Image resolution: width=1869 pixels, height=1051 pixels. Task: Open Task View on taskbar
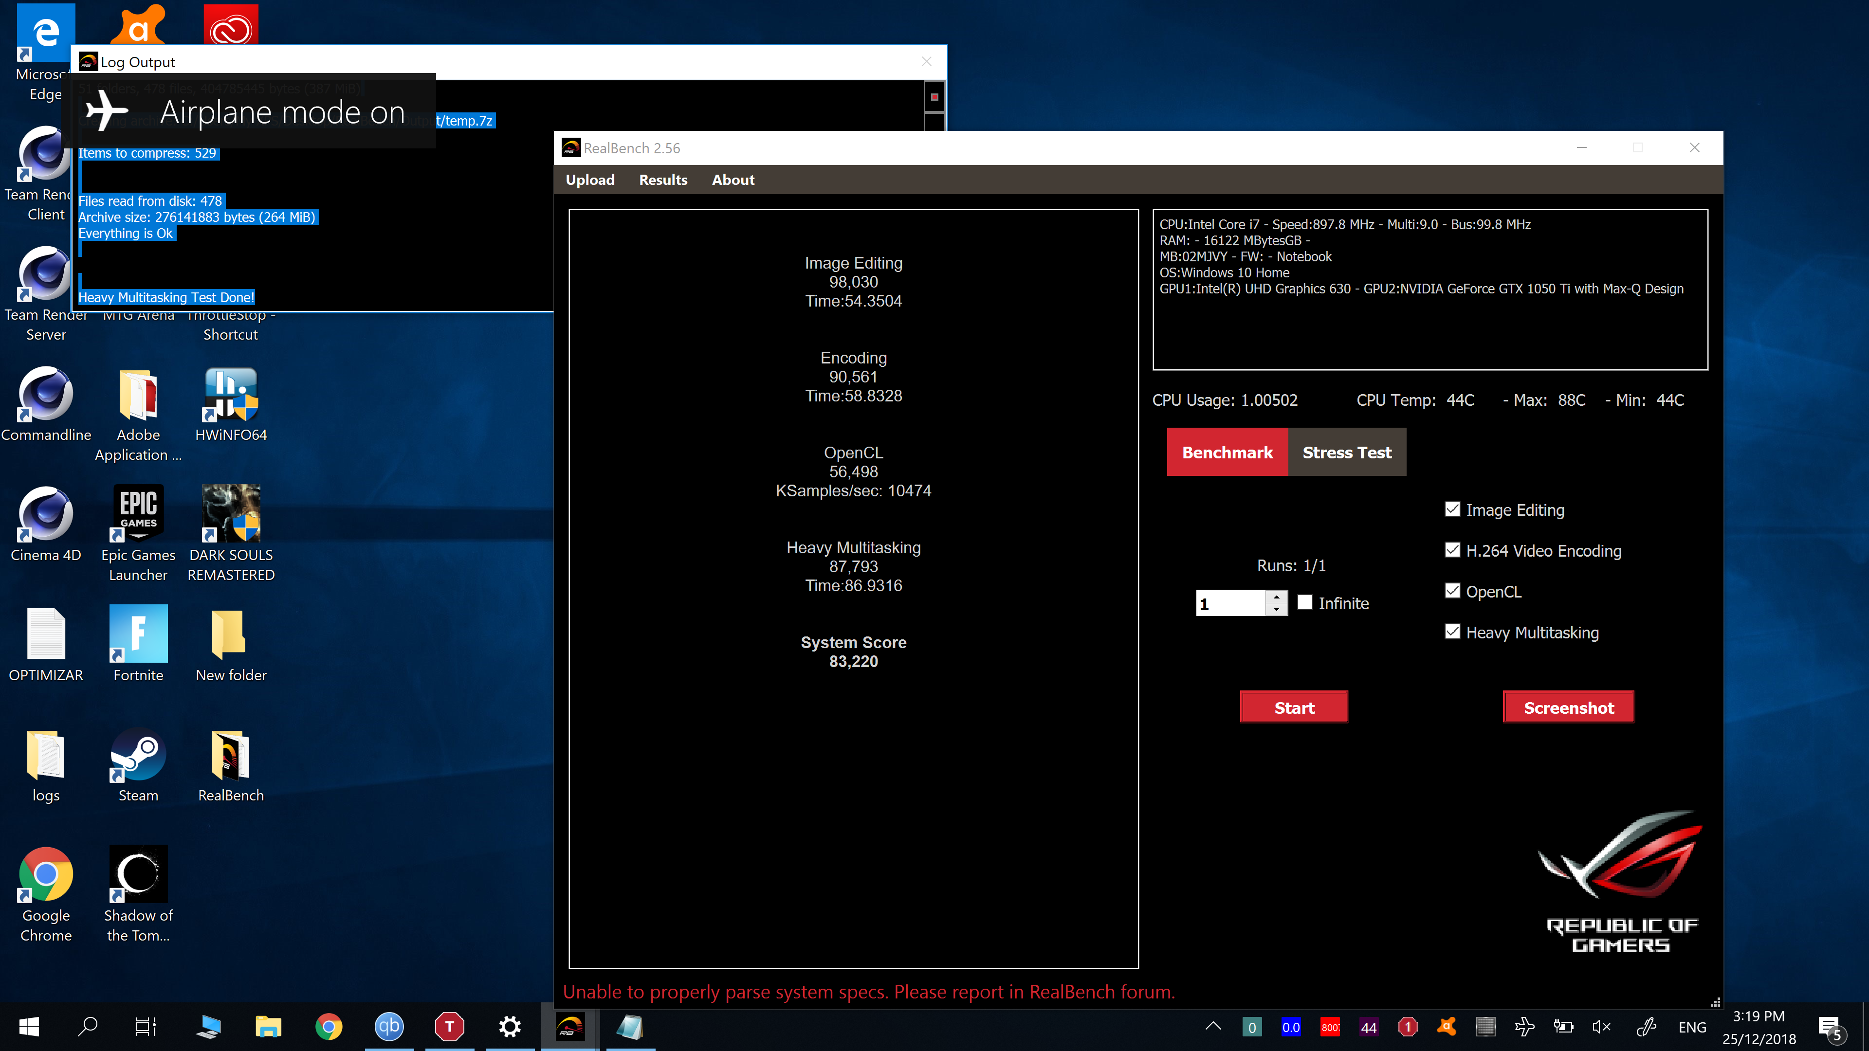[x=146, y=1026]
